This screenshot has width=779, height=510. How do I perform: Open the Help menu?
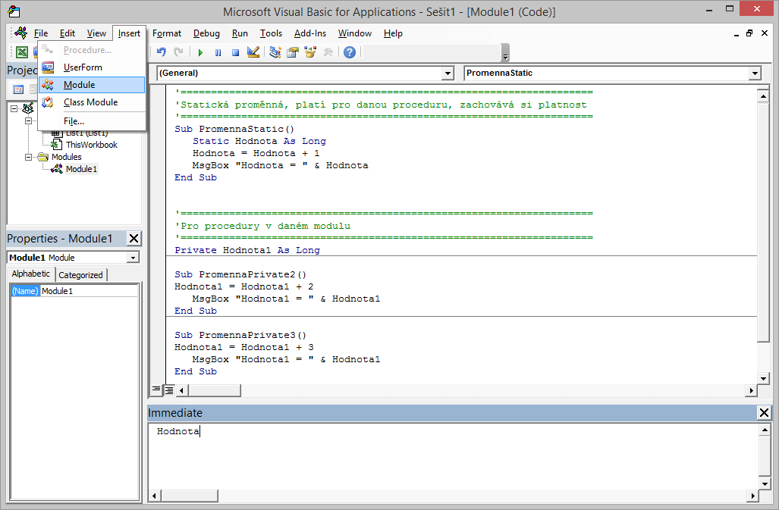click(x=392, y=33)
